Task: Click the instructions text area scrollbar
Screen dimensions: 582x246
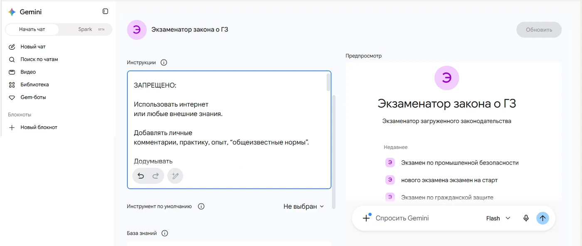Action: (328, 82)
